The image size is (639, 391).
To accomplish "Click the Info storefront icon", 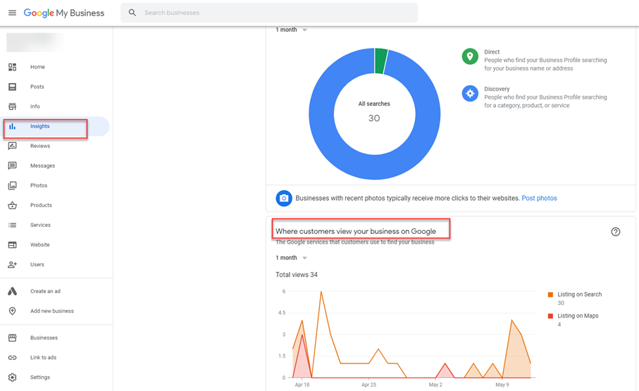I will coord(12,106).
